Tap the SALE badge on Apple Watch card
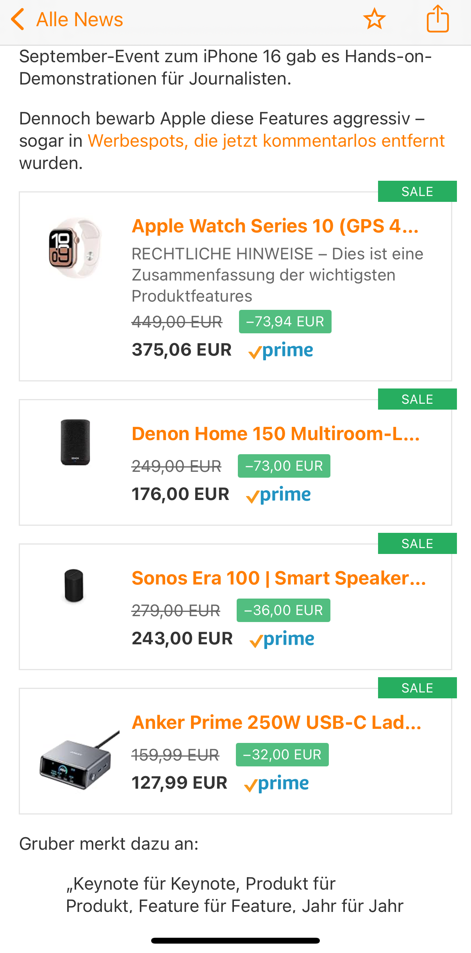 click(x=417, y=192)
